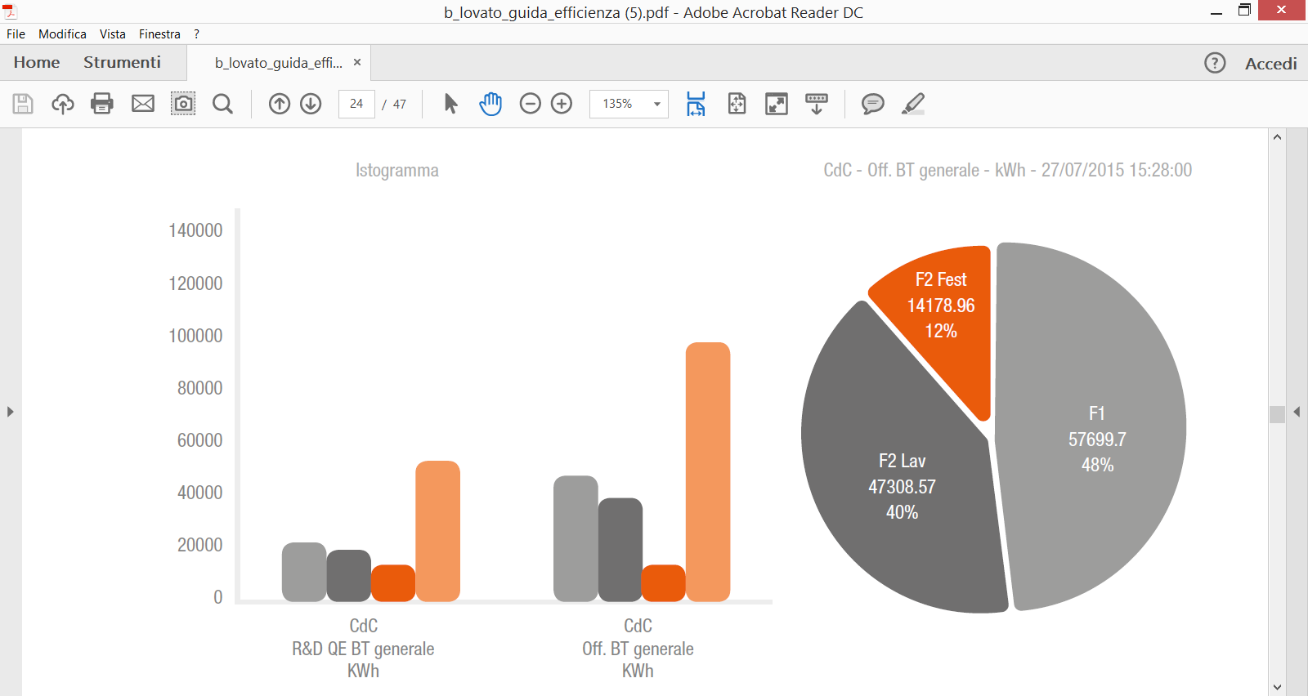This screenshot has height=696, width=1308.
Task: Click the 100000 axis value
Action: point(195,336)
